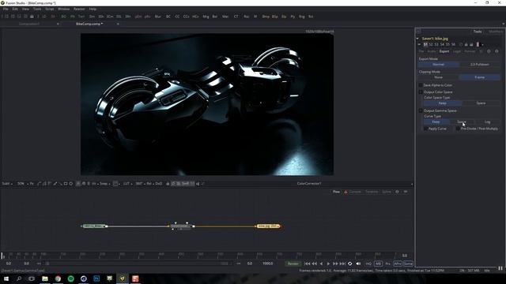Switch to BikeComp.comp tab
Viewport: 506px width, 284px height.
point(89,24)
